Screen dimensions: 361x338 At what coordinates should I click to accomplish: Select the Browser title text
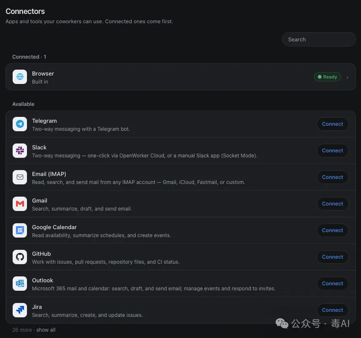pos(43,73)
